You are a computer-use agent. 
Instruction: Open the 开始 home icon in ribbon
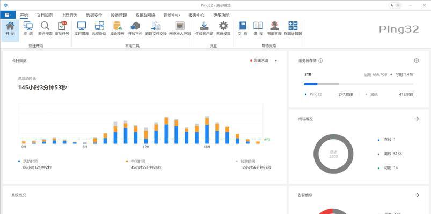[10, 28]
